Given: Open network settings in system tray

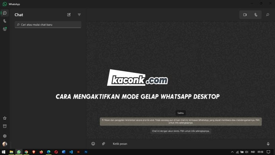Looking at the screenshot, I should 237,152.
